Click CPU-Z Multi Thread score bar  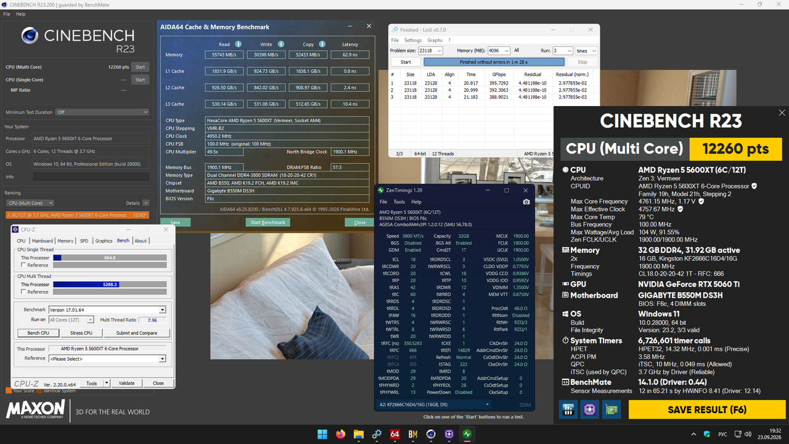click(110, 285)
